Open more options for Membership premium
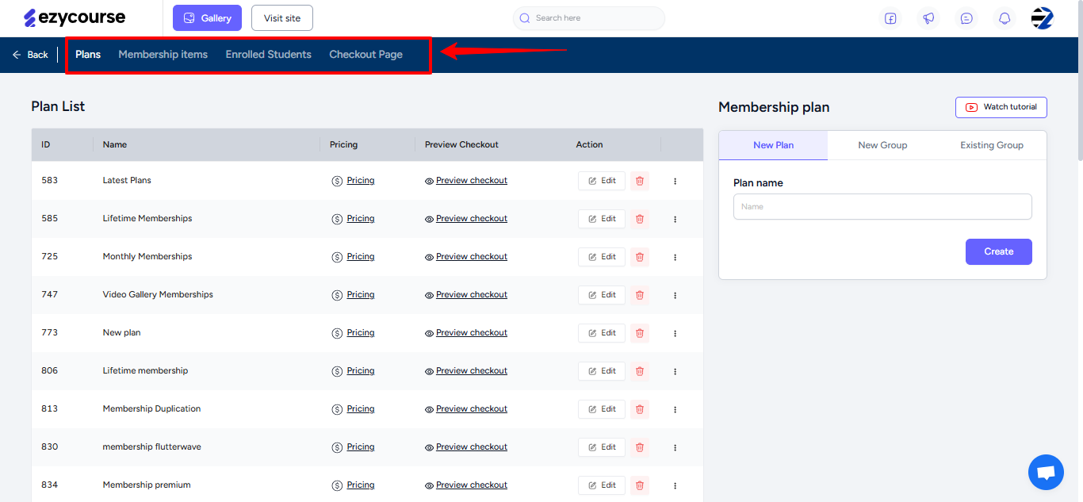Viewport: 1083px width, 502px height. click(x=675, y=485)
